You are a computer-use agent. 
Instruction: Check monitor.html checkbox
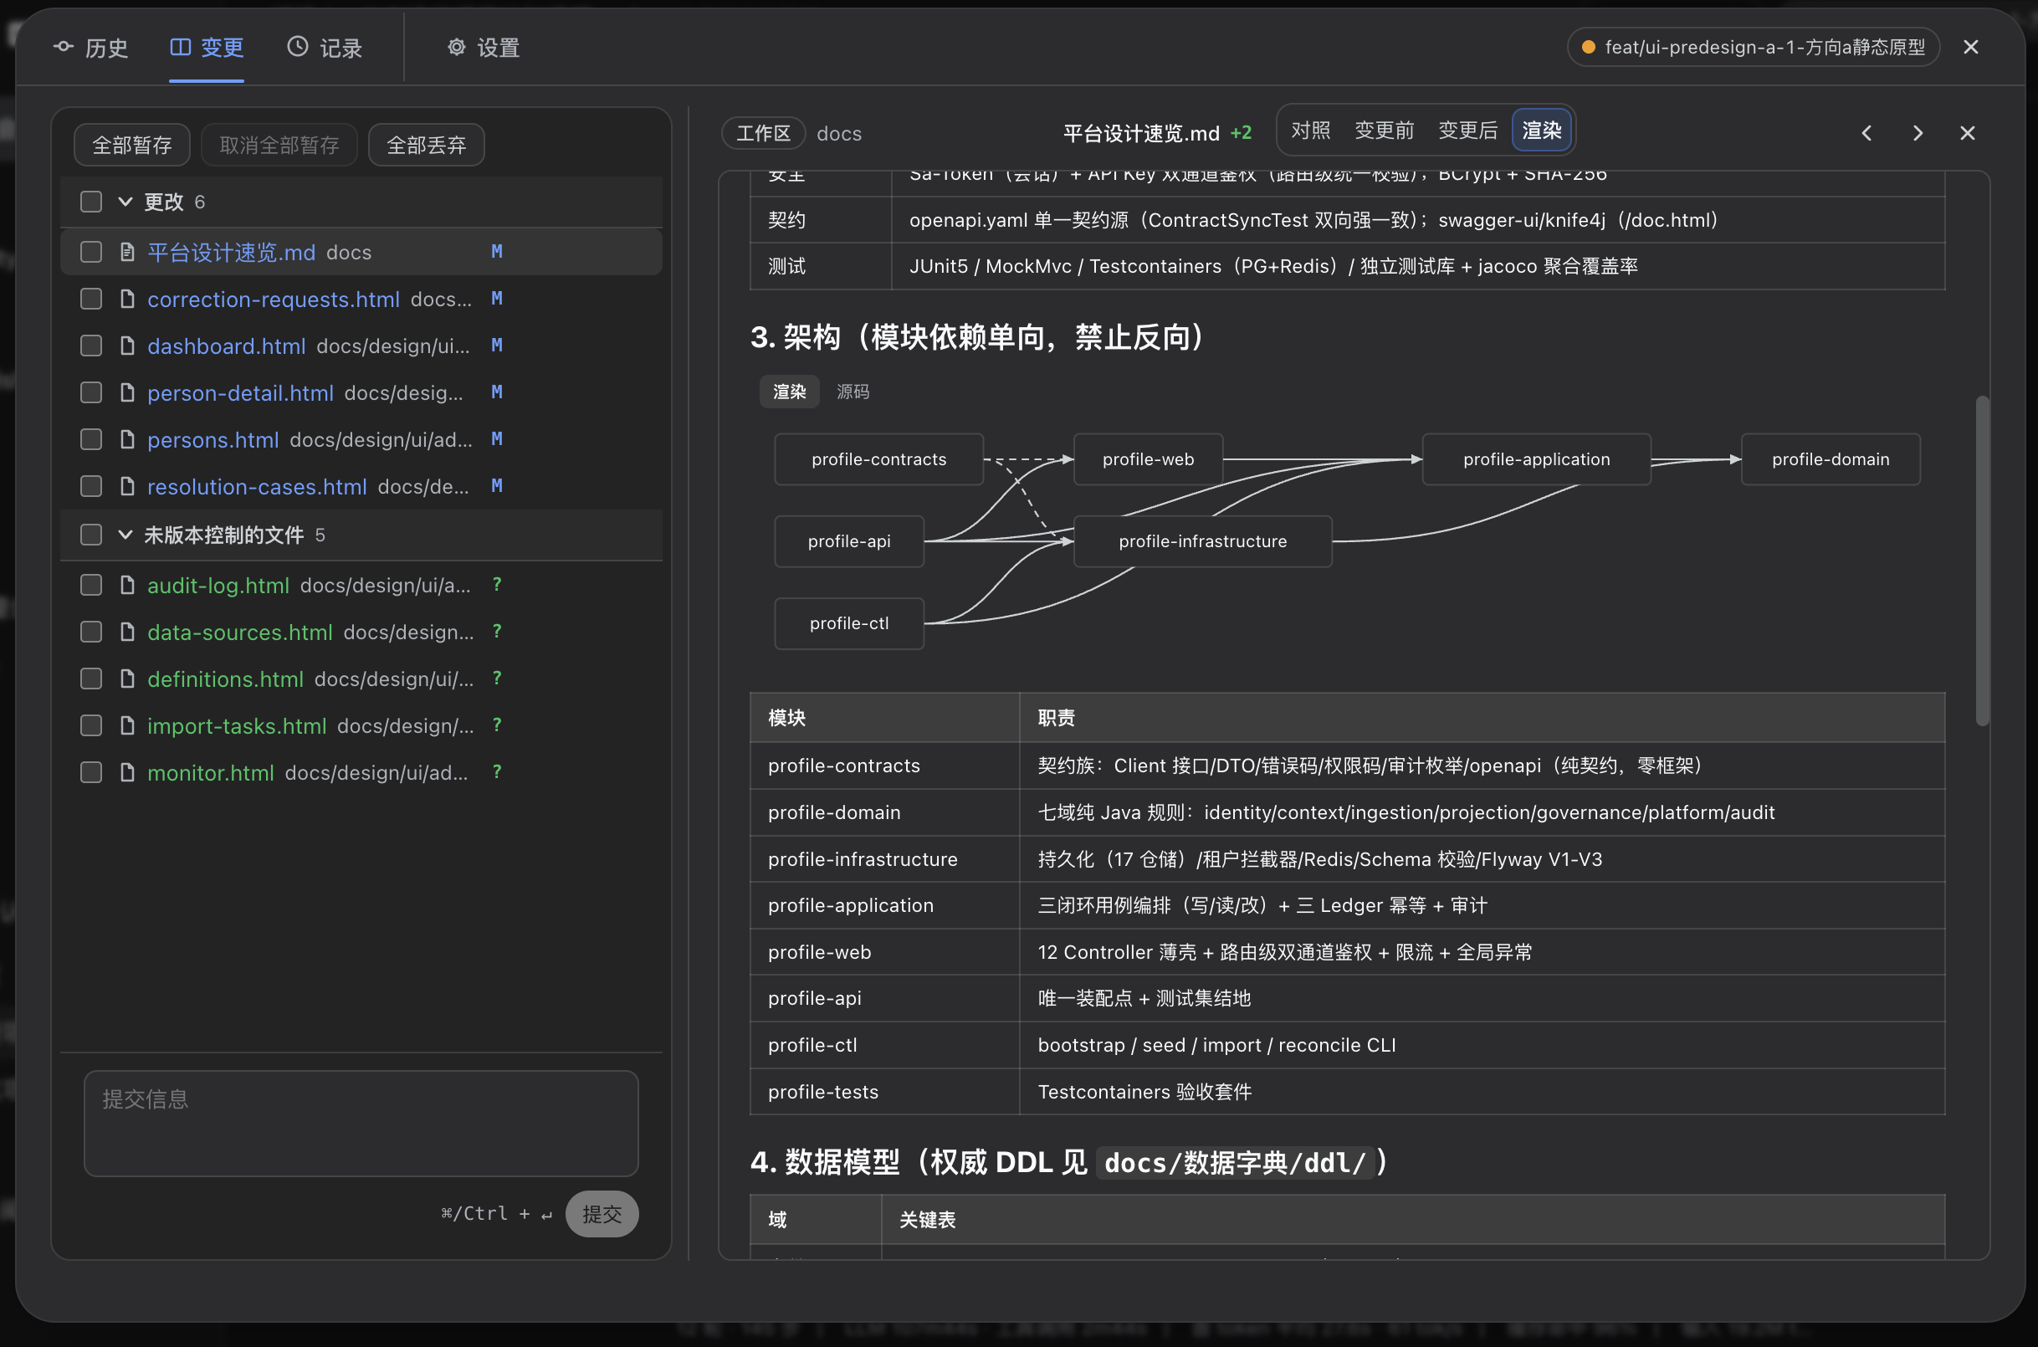(x=91, y=772)
